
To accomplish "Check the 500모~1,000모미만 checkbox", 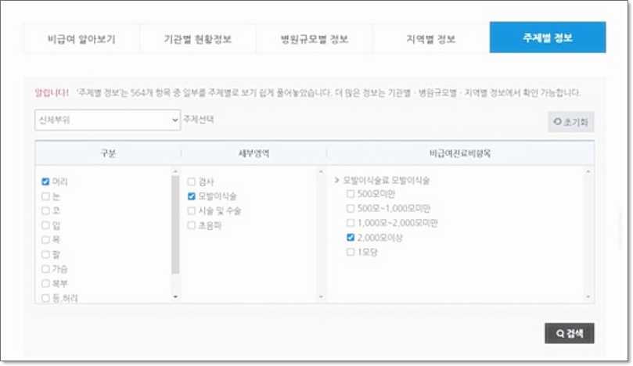I will click(351, 208).
